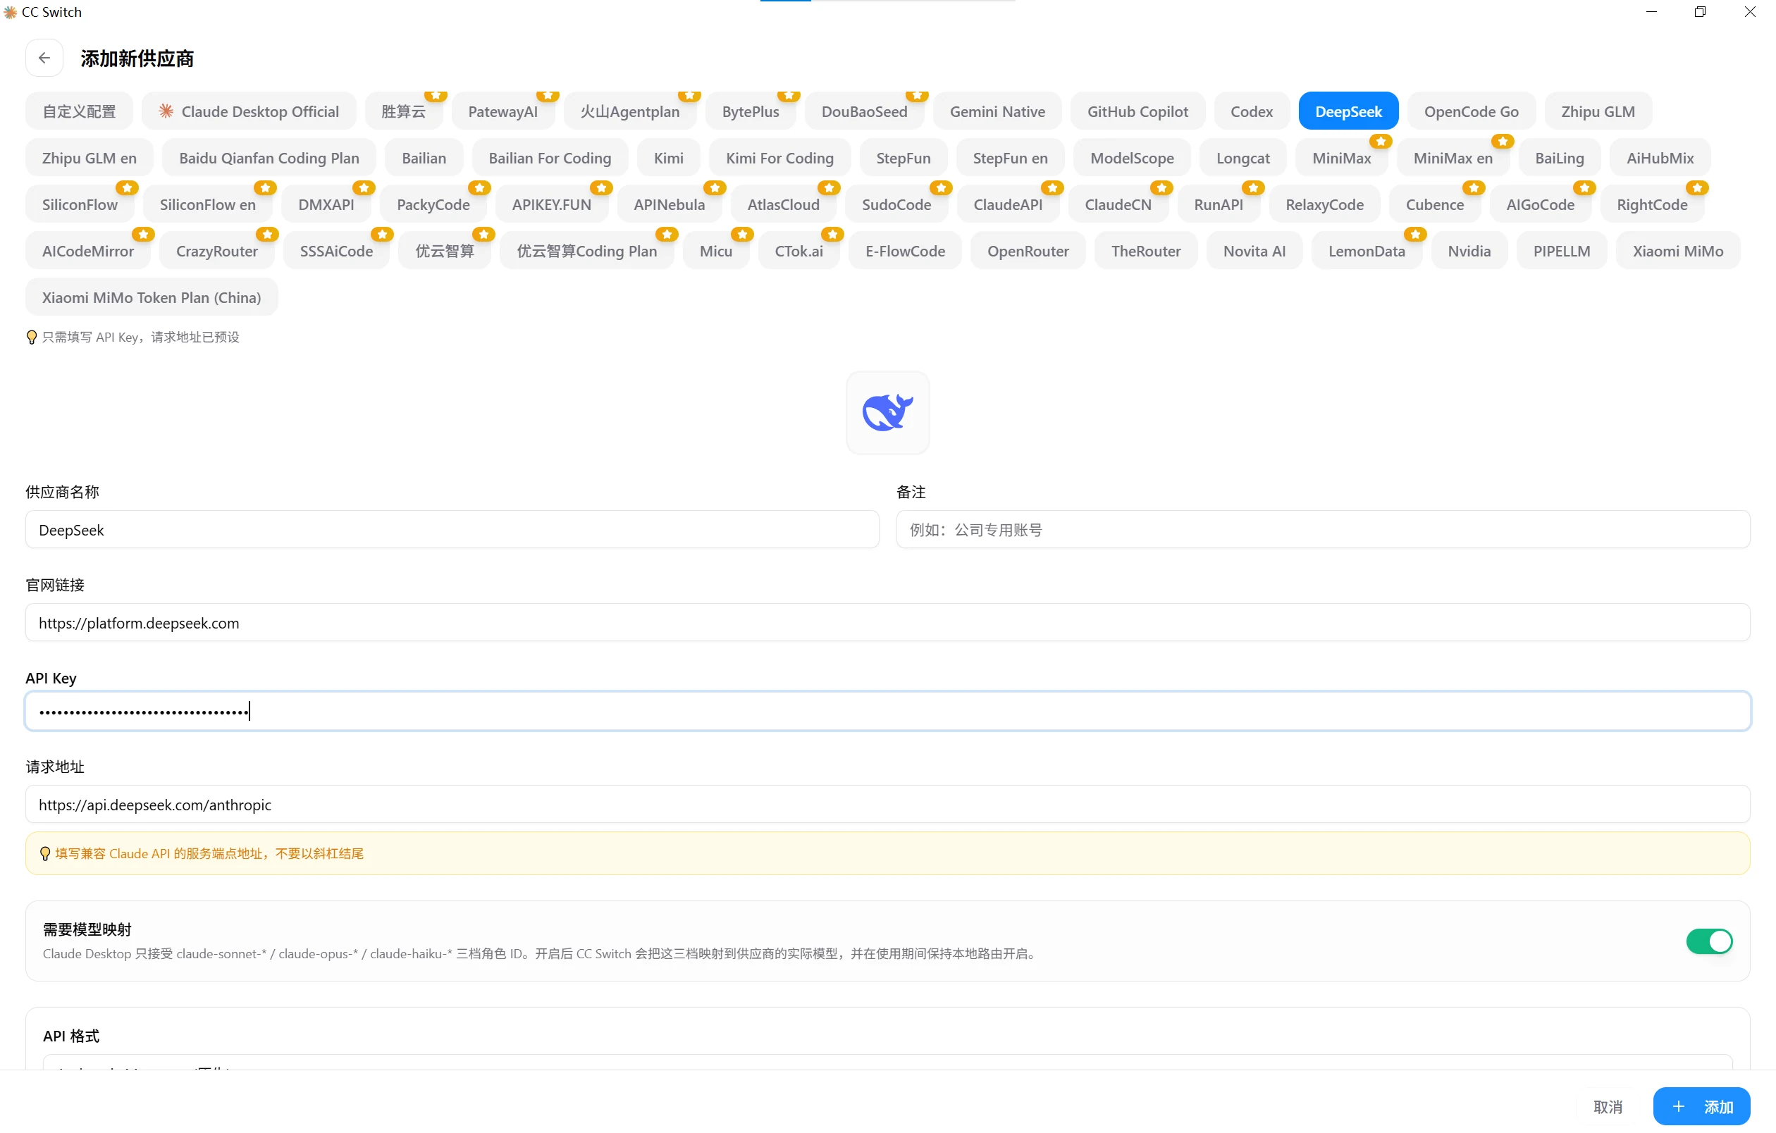The height and width of the screenshot is (1133, 1776).
Task: Select the Zhipu GLM preset
Action: point(1598,111)
